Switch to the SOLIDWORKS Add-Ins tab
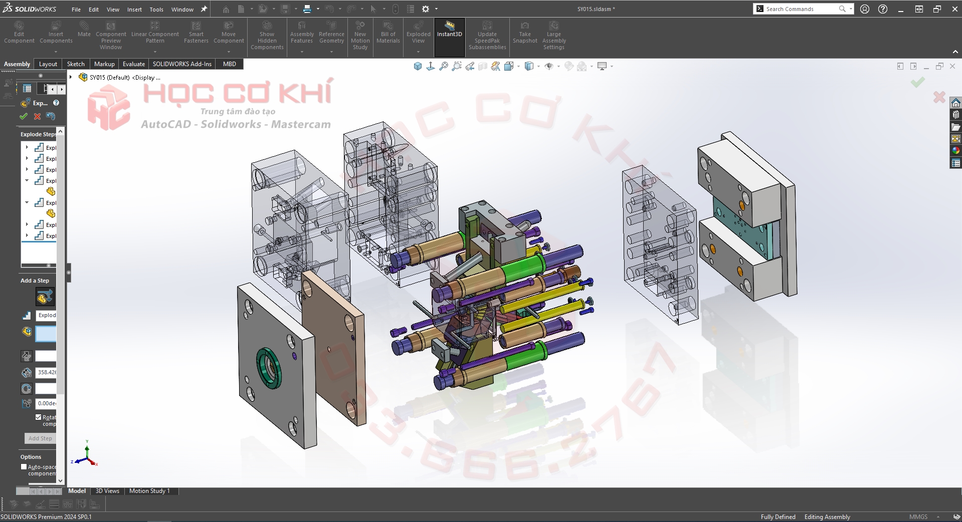This screenshot has width=962, height=522. 182,64
